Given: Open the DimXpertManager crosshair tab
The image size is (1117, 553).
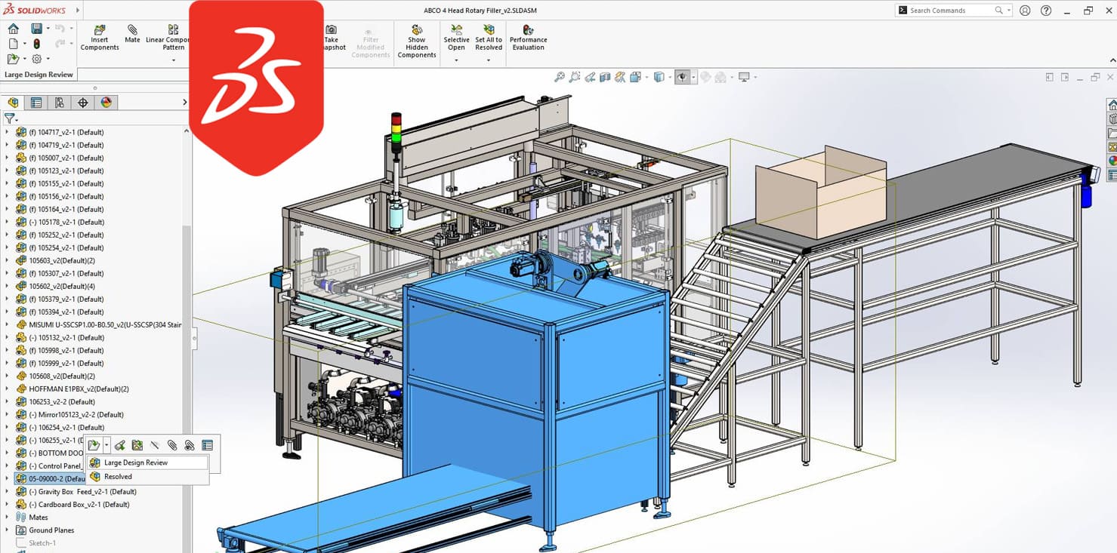Looking at the screenshot, I should [x=82, y=103].
